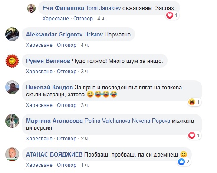Open Мартина Атанасова's profile avatar
The height and width of the screenshot is (173, 217).
tap(12, 121)
